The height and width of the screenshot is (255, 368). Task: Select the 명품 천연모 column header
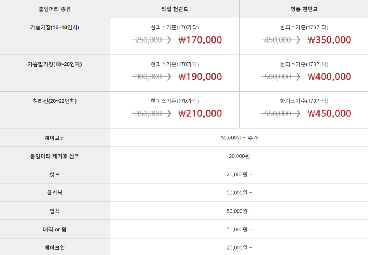(304, 9)
